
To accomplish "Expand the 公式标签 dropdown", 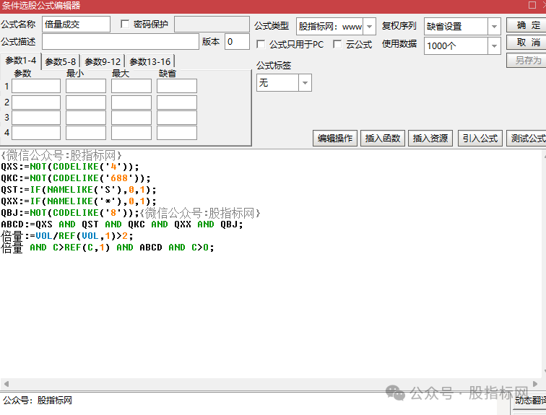I will click(305, 83).
